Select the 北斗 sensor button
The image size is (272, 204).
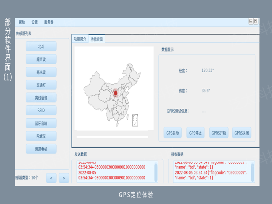click(41, 46)
